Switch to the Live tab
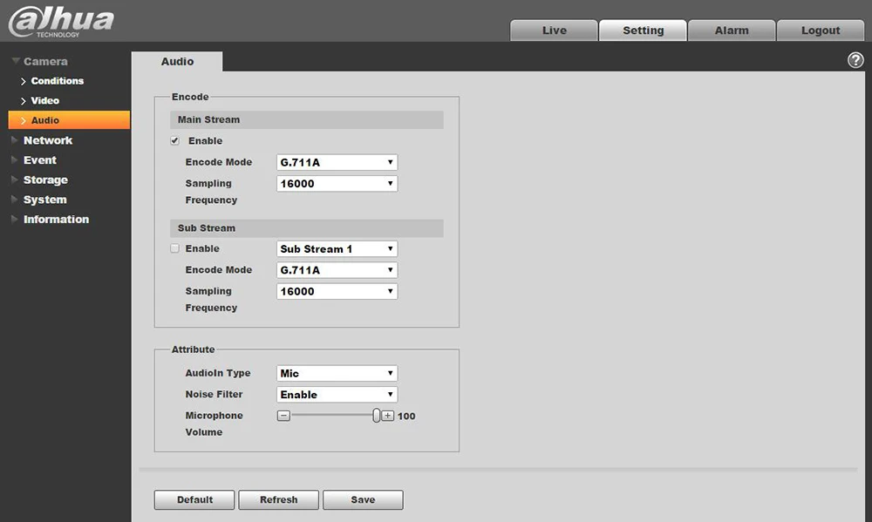872x522 pixels. coord(554,31)
